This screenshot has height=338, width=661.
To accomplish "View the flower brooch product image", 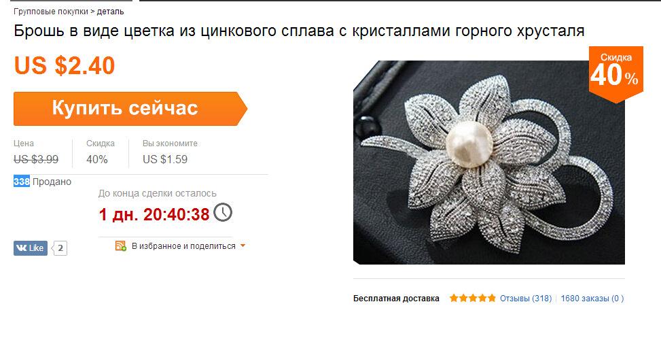I will pos(489,163).
